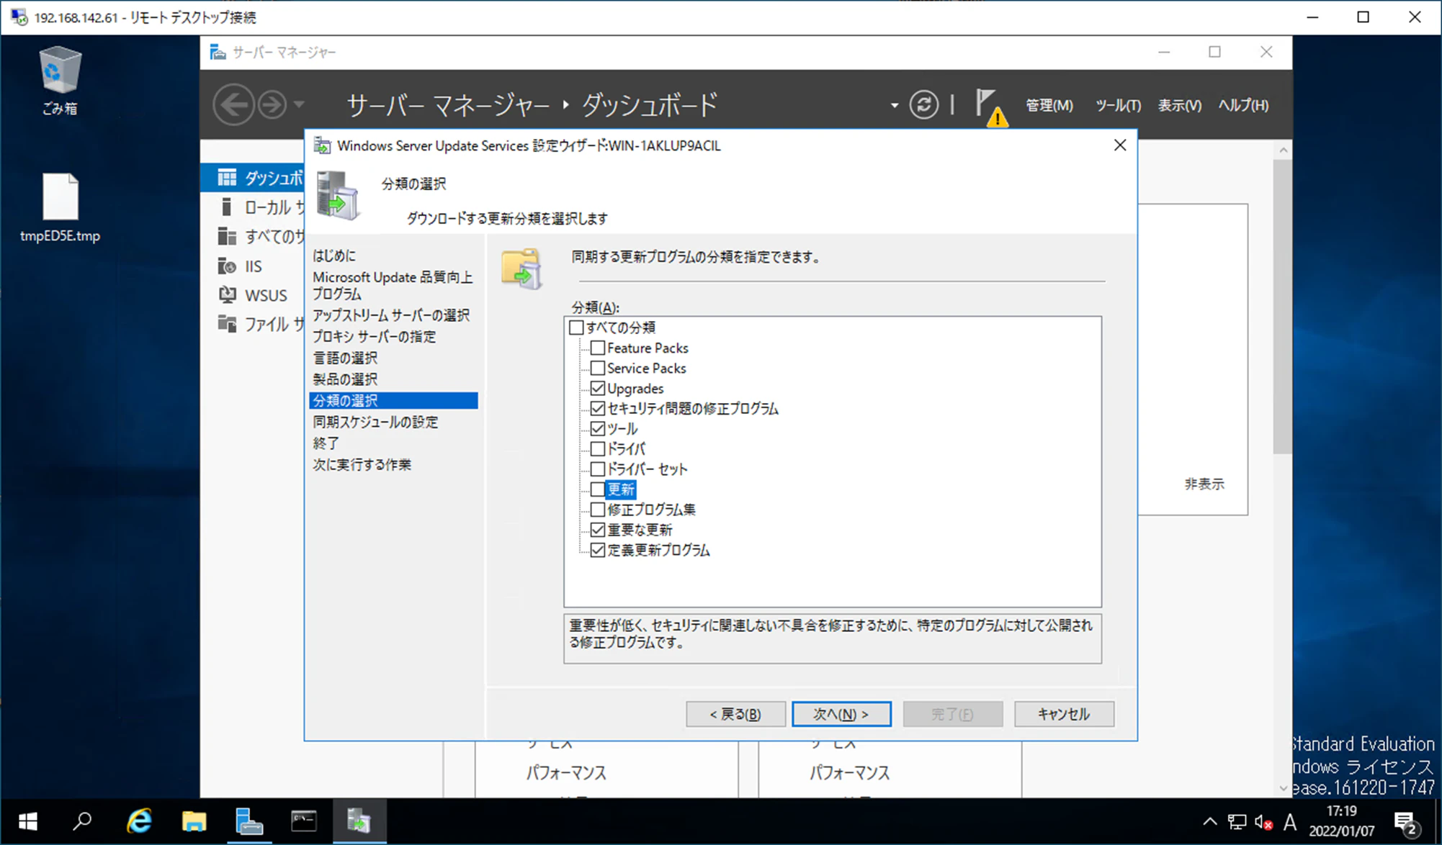The width and height of the screenshot is (1442, 845).
Task: Go to アップストリーム サーバーの選択 step
Action: tap(391, 315)
